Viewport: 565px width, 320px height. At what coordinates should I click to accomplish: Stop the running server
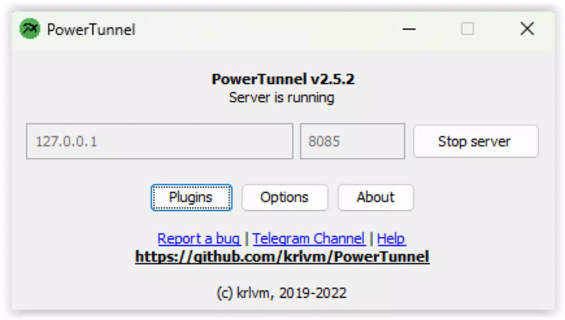[476, 141]
